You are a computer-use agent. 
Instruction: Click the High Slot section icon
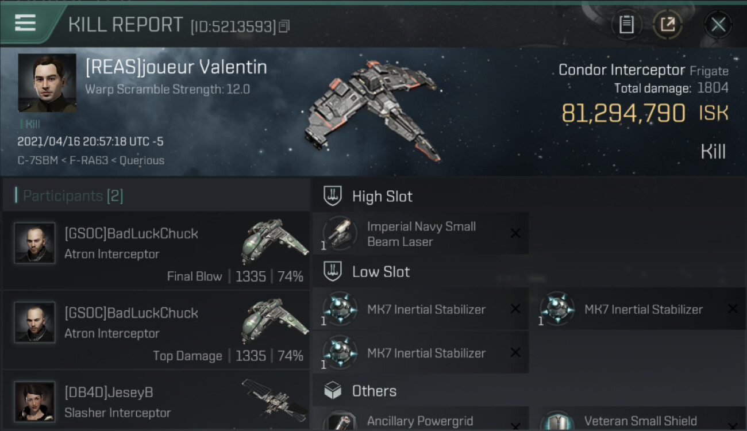pos(333,196)
